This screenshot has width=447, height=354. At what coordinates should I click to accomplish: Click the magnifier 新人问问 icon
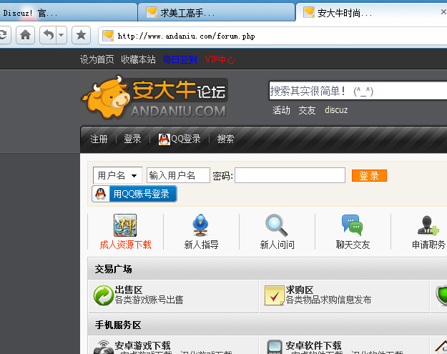[277, 225]
